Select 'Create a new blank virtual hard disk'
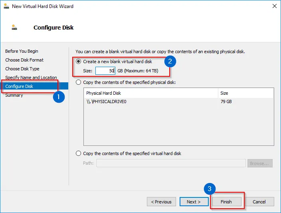Viewport: 281px width, 213px height. (x=78, y=62)
